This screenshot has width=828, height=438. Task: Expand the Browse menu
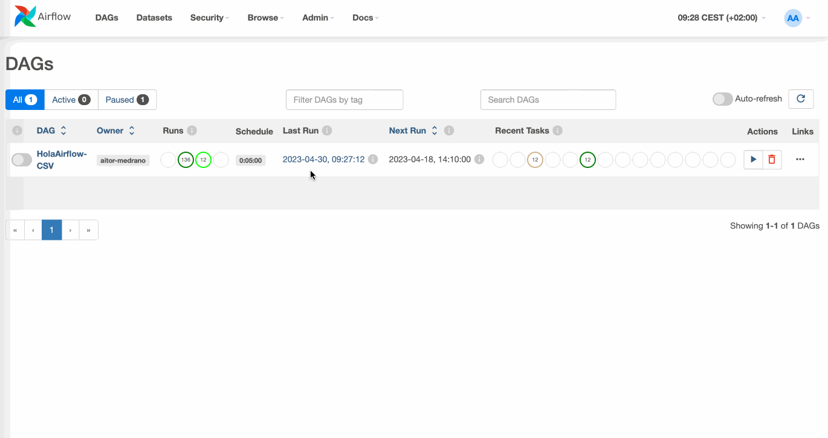[x=266, y=18]
